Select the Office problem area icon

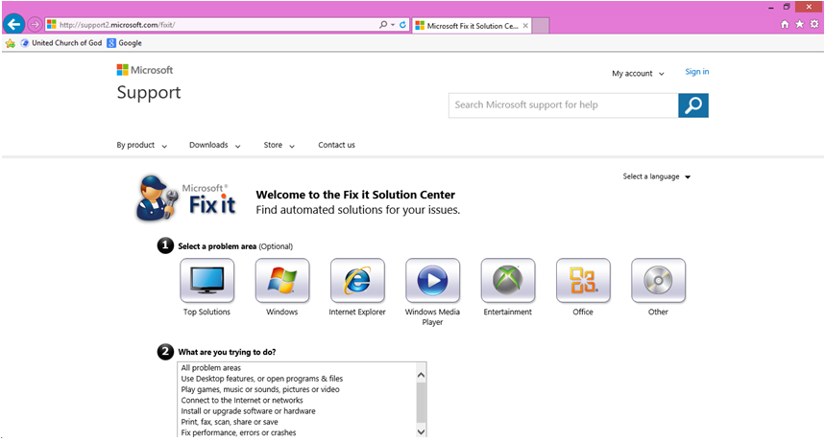(x=583, y=281)
